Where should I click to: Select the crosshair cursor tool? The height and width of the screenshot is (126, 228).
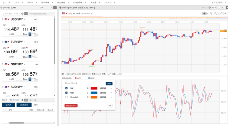(204, 13)
